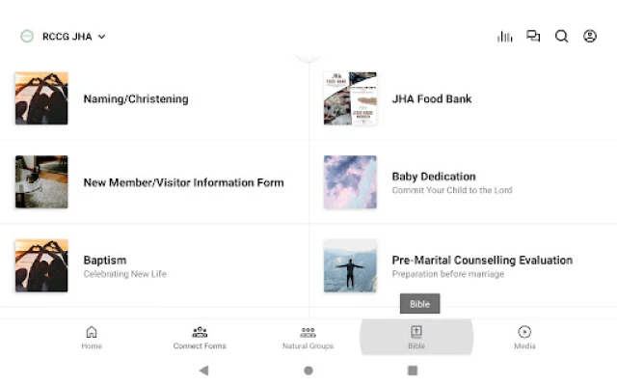
Task: Click the JHA Food Bank thumbnail
Action: click(x=350, y=98)
